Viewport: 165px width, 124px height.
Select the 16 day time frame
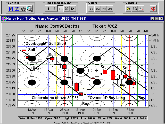pos(60,9)
